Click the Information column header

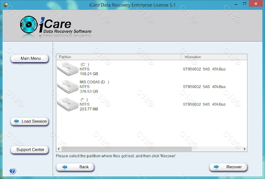point(214,57)
